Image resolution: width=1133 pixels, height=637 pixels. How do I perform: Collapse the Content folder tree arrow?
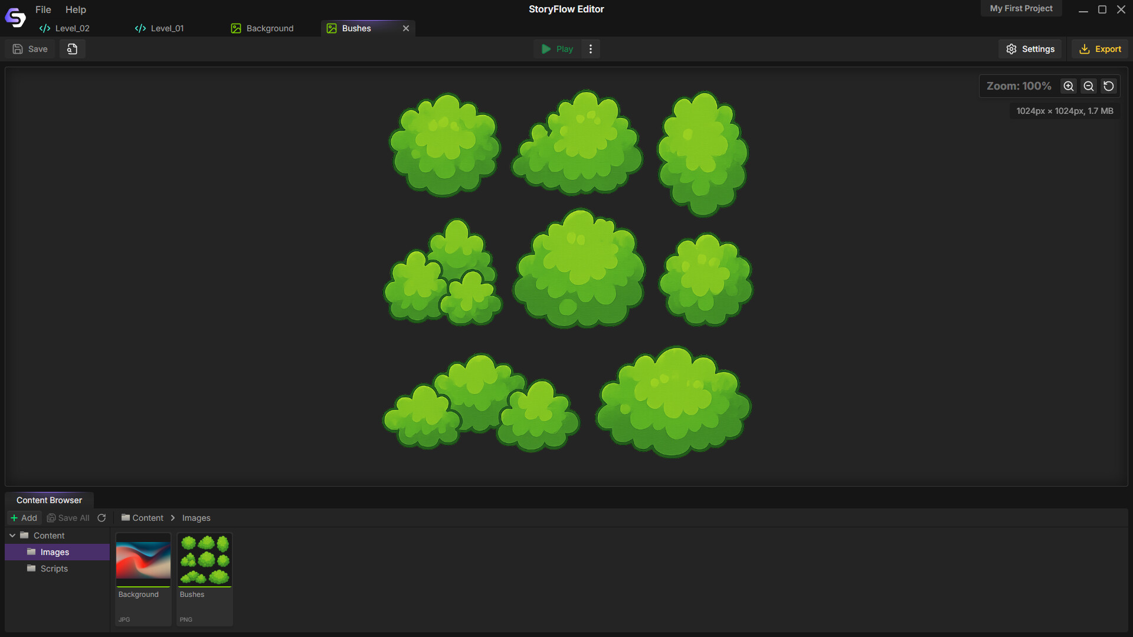coord(12,536)
